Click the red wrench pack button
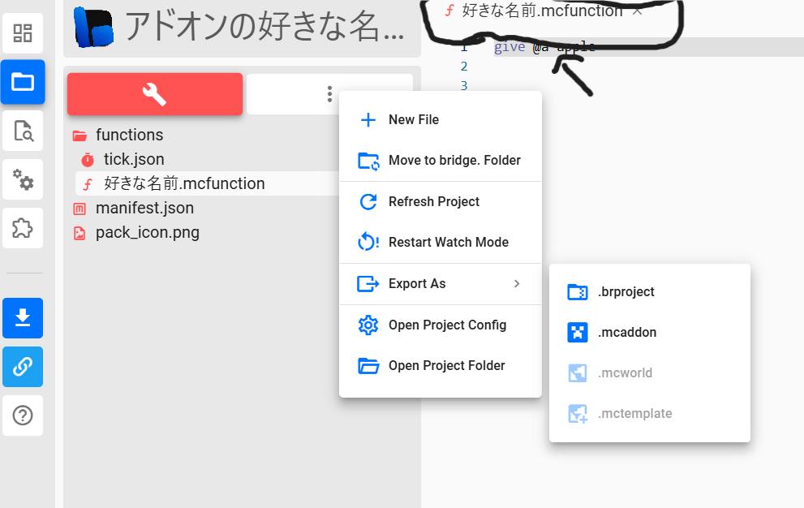 click(154, 94)
